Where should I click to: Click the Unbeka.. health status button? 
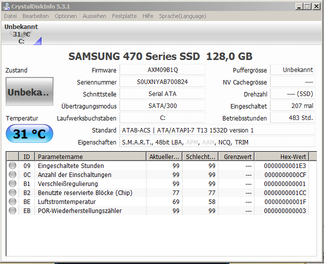coord(29,91)
